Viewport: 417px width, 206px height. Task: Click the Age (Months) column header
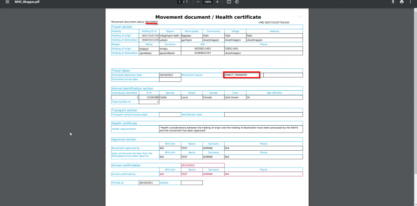[x=274, y=93]
